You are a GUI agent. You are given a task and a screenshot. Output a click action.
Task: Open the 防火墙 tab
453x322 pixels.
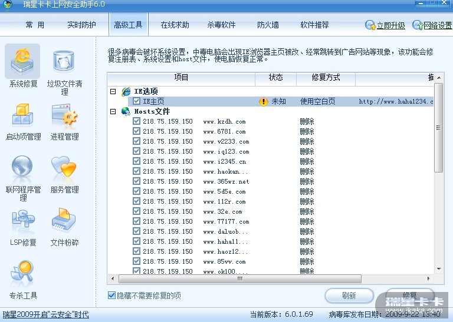(x=268, y=25)
